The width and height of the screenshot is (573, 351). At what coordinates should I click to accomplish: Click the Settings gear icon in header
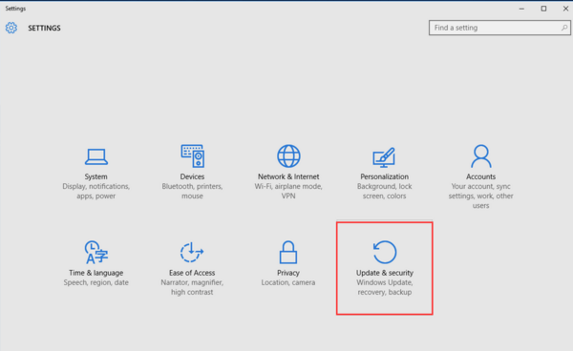11,28
